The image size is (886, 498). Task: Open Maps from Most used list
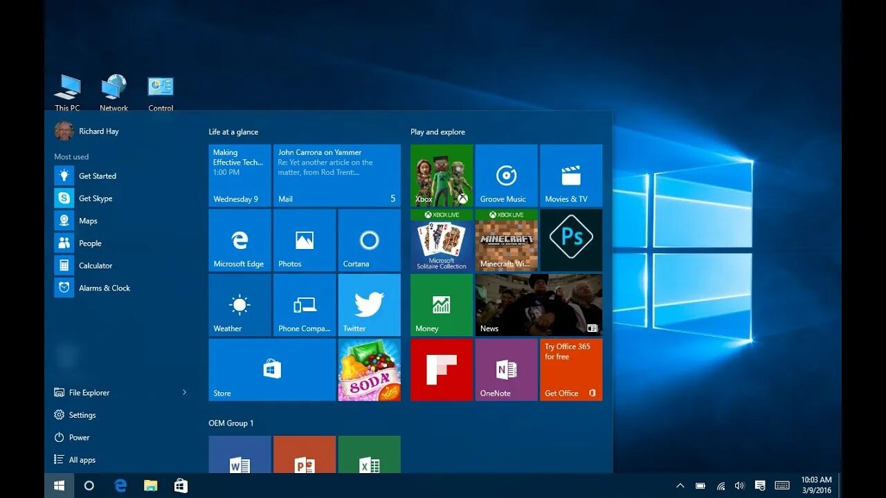tap(121, 221)
